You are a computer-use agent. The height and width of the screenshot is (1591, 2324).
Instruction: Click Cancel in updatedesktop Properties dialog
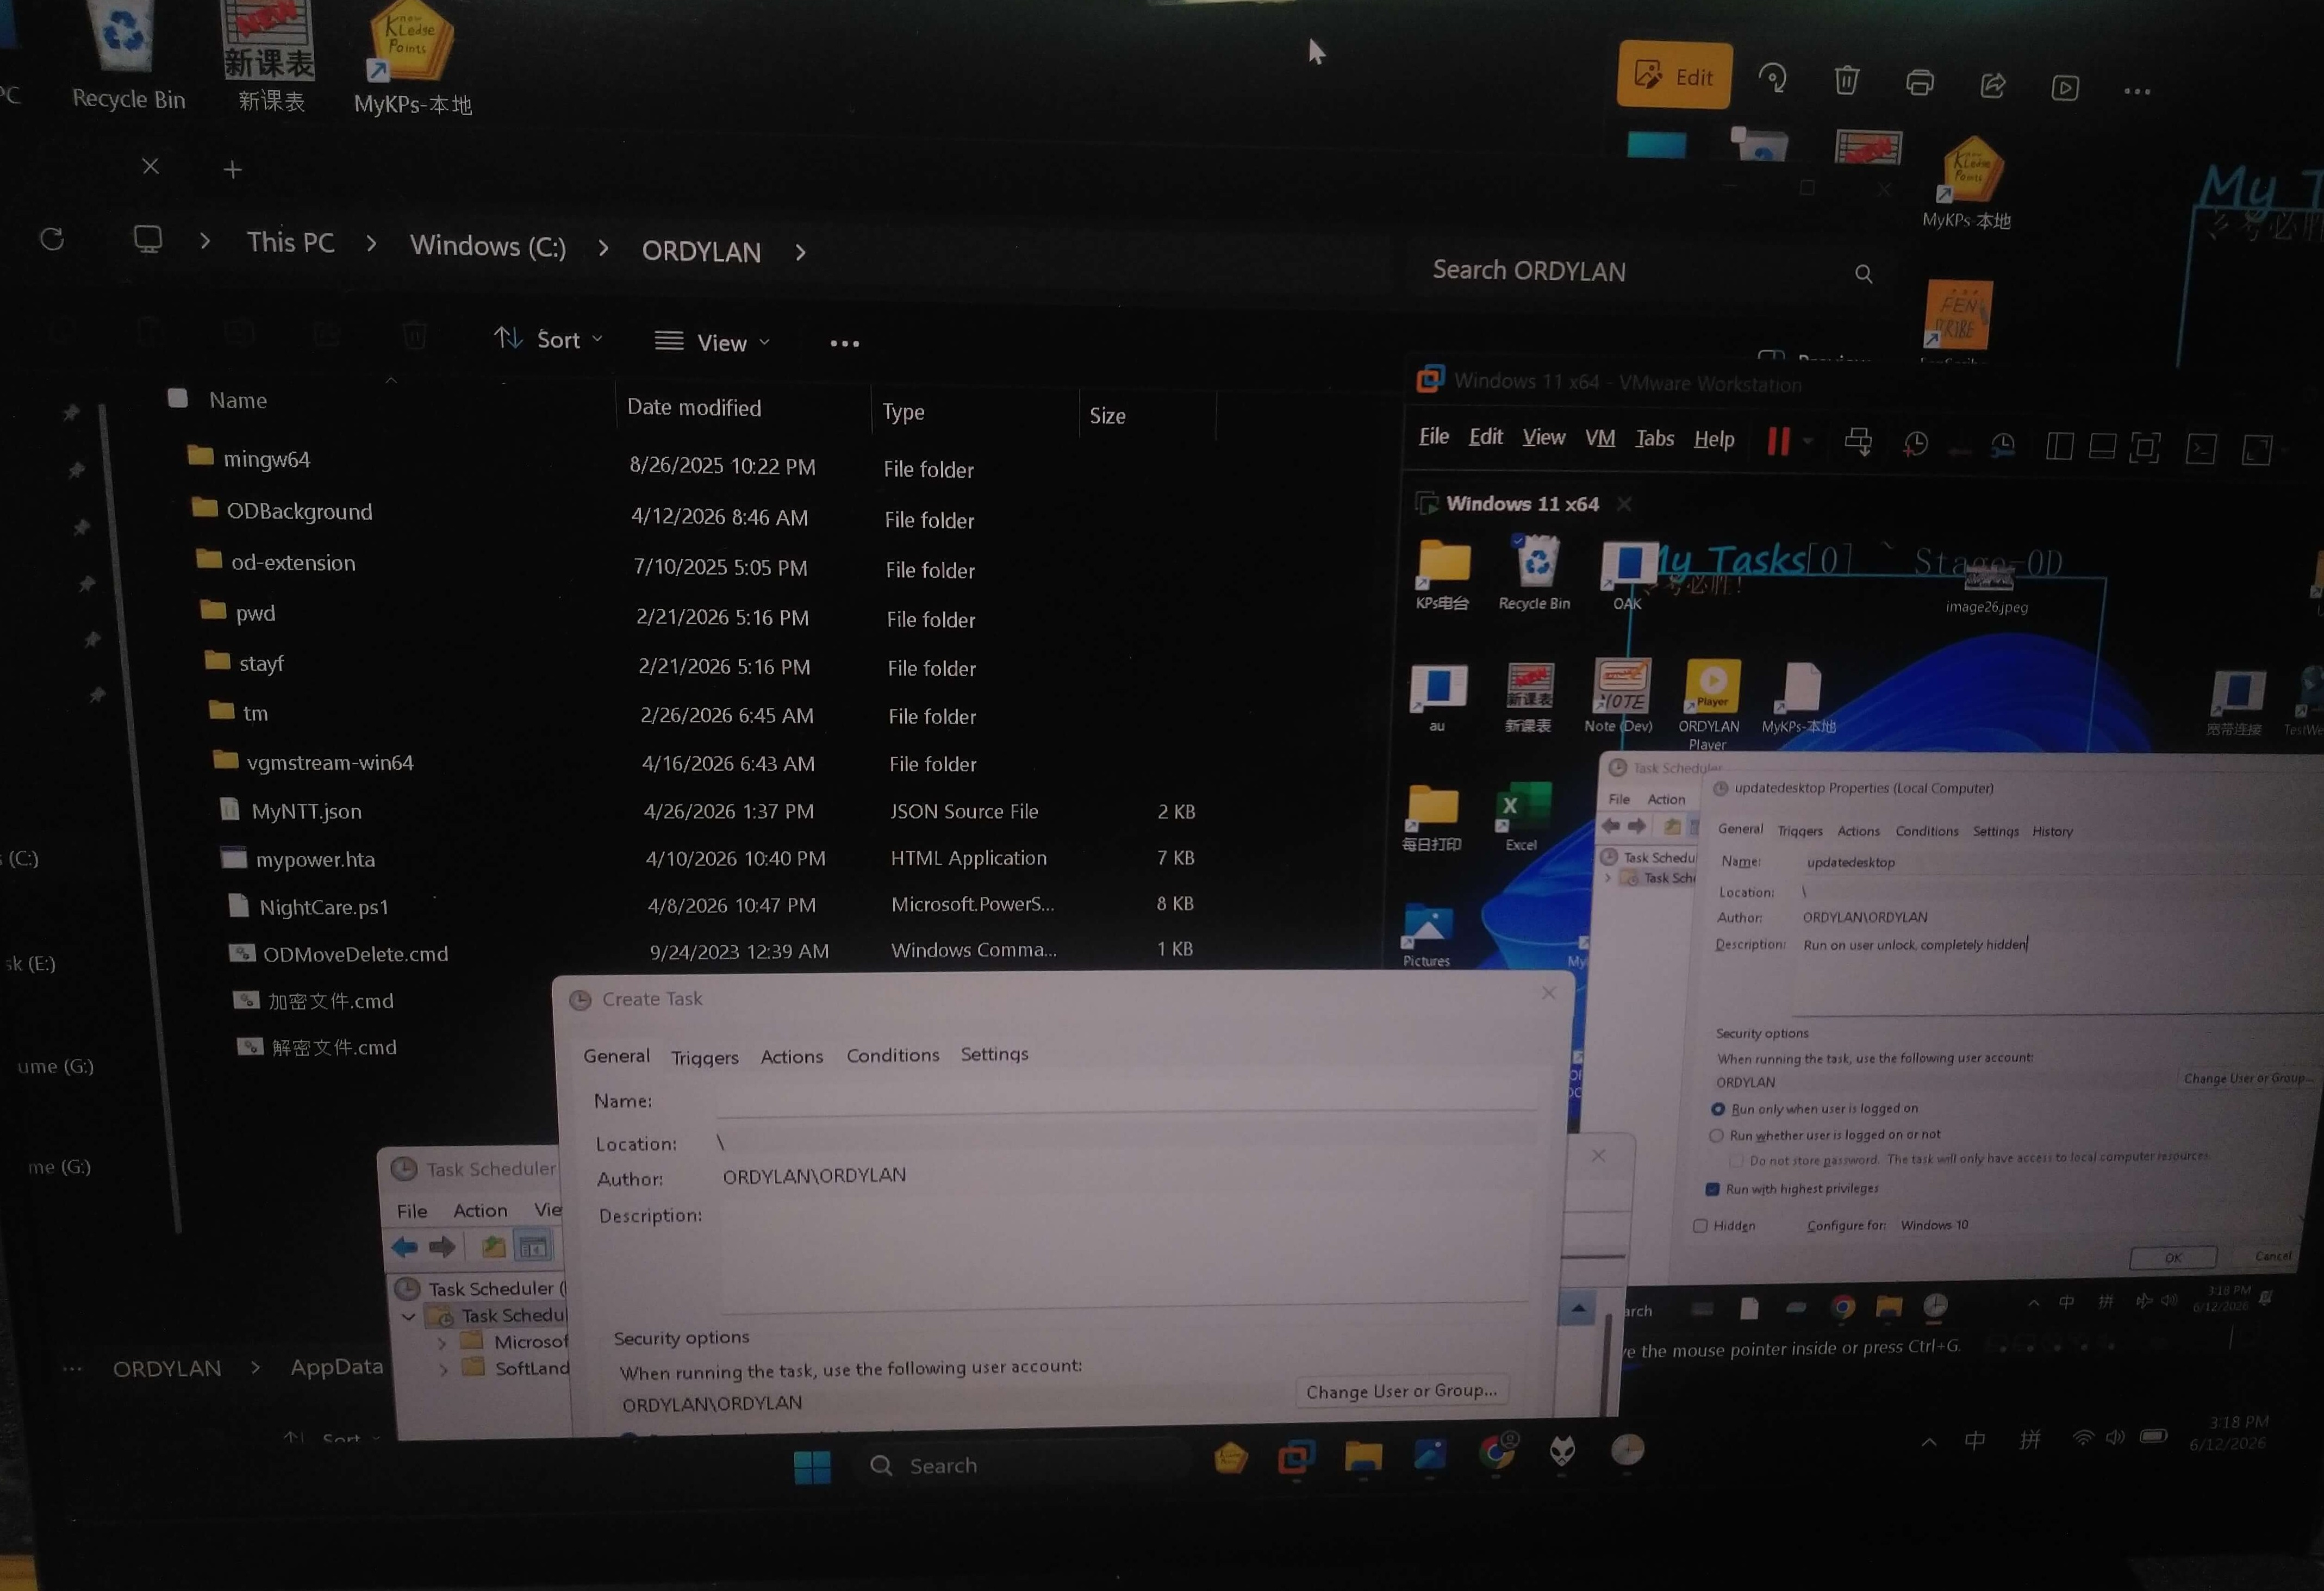[x=2273, y=1256]
